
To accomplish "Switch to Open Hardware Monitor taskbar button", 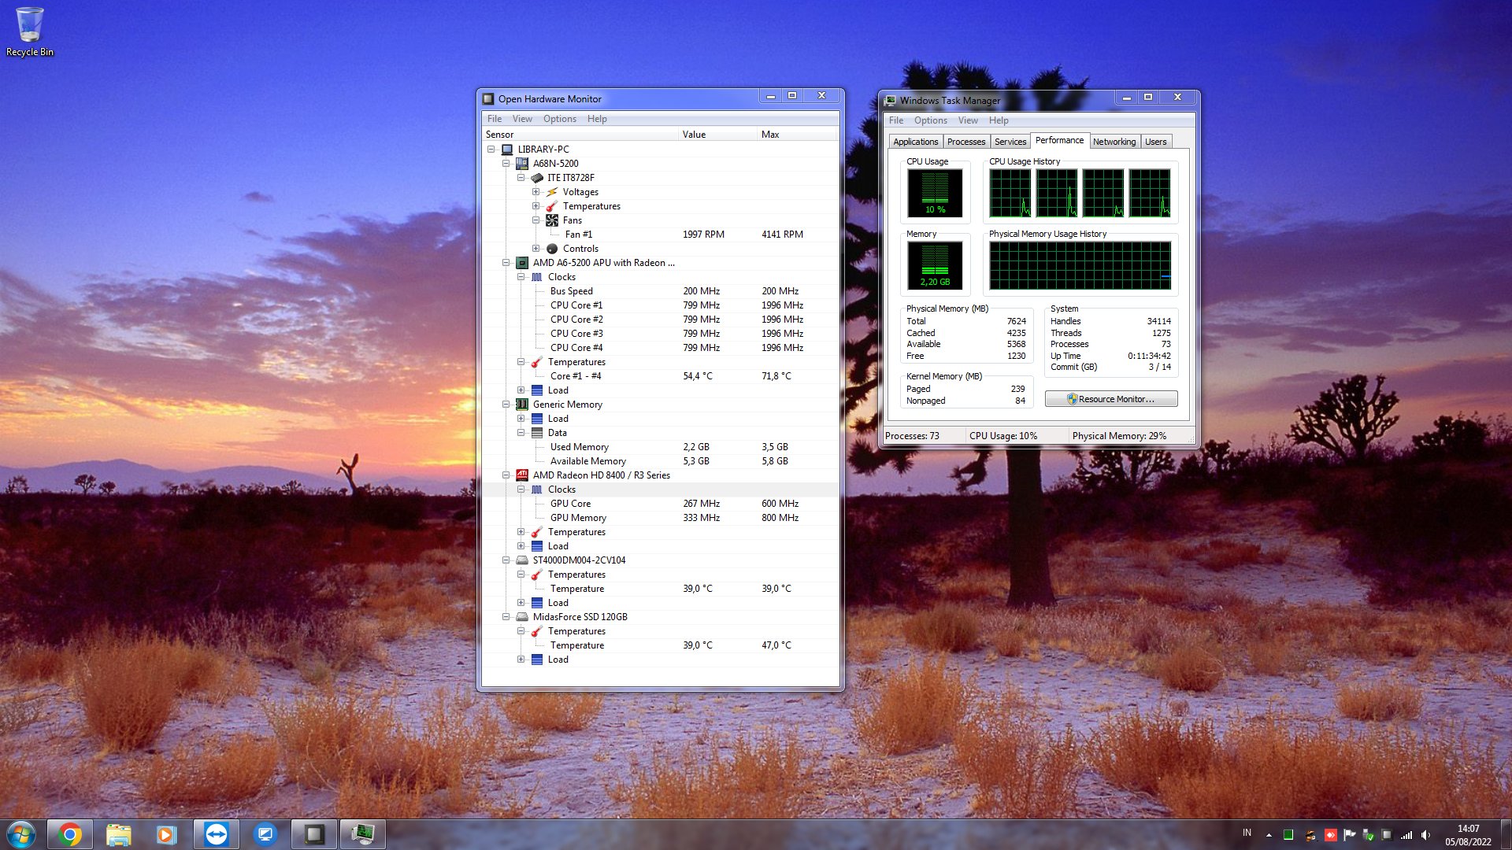I will [x=314, y=834].
